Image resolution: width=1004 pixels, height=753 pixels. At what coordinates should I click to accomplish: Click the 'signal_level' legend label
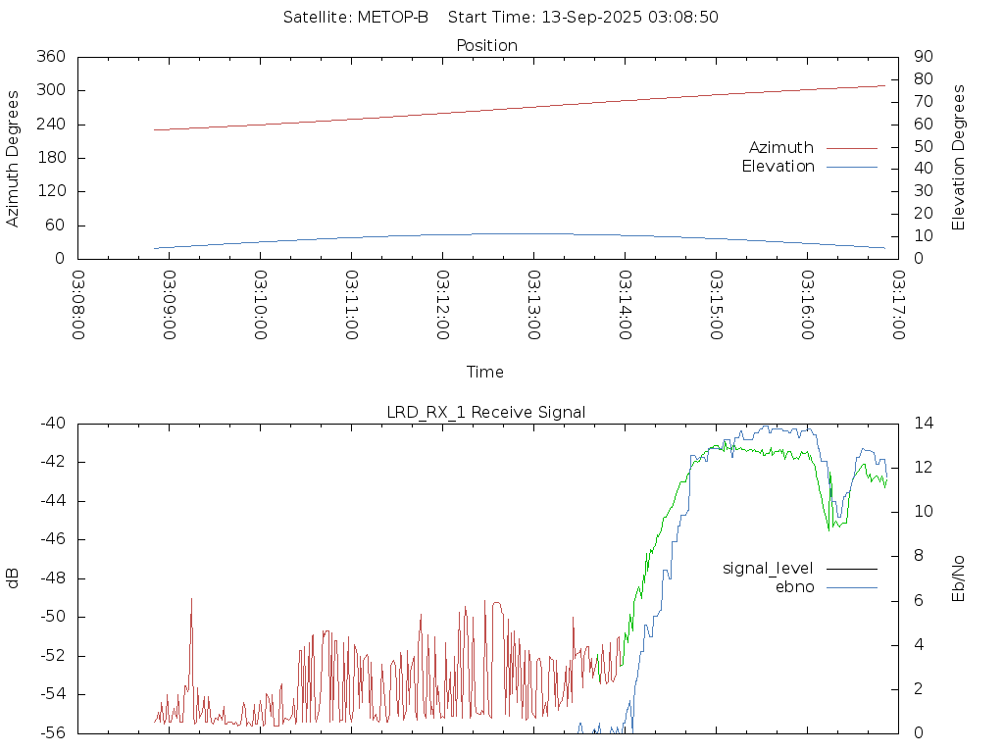point(768,569)
